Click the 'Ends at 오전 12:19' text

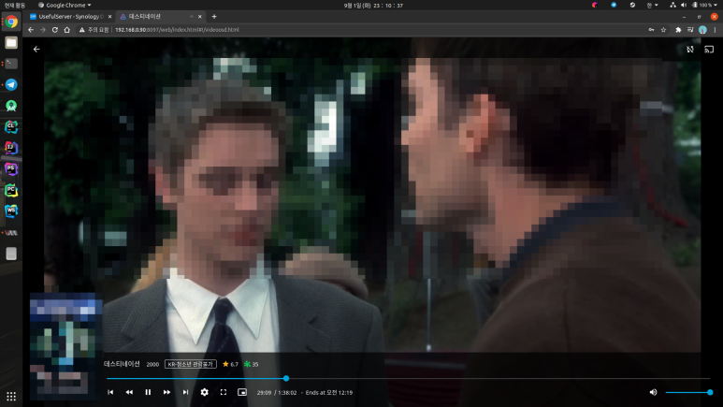point(329,393)
